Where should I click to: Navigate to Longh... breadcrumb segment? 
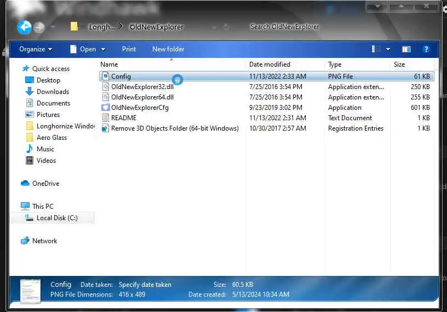102,27
